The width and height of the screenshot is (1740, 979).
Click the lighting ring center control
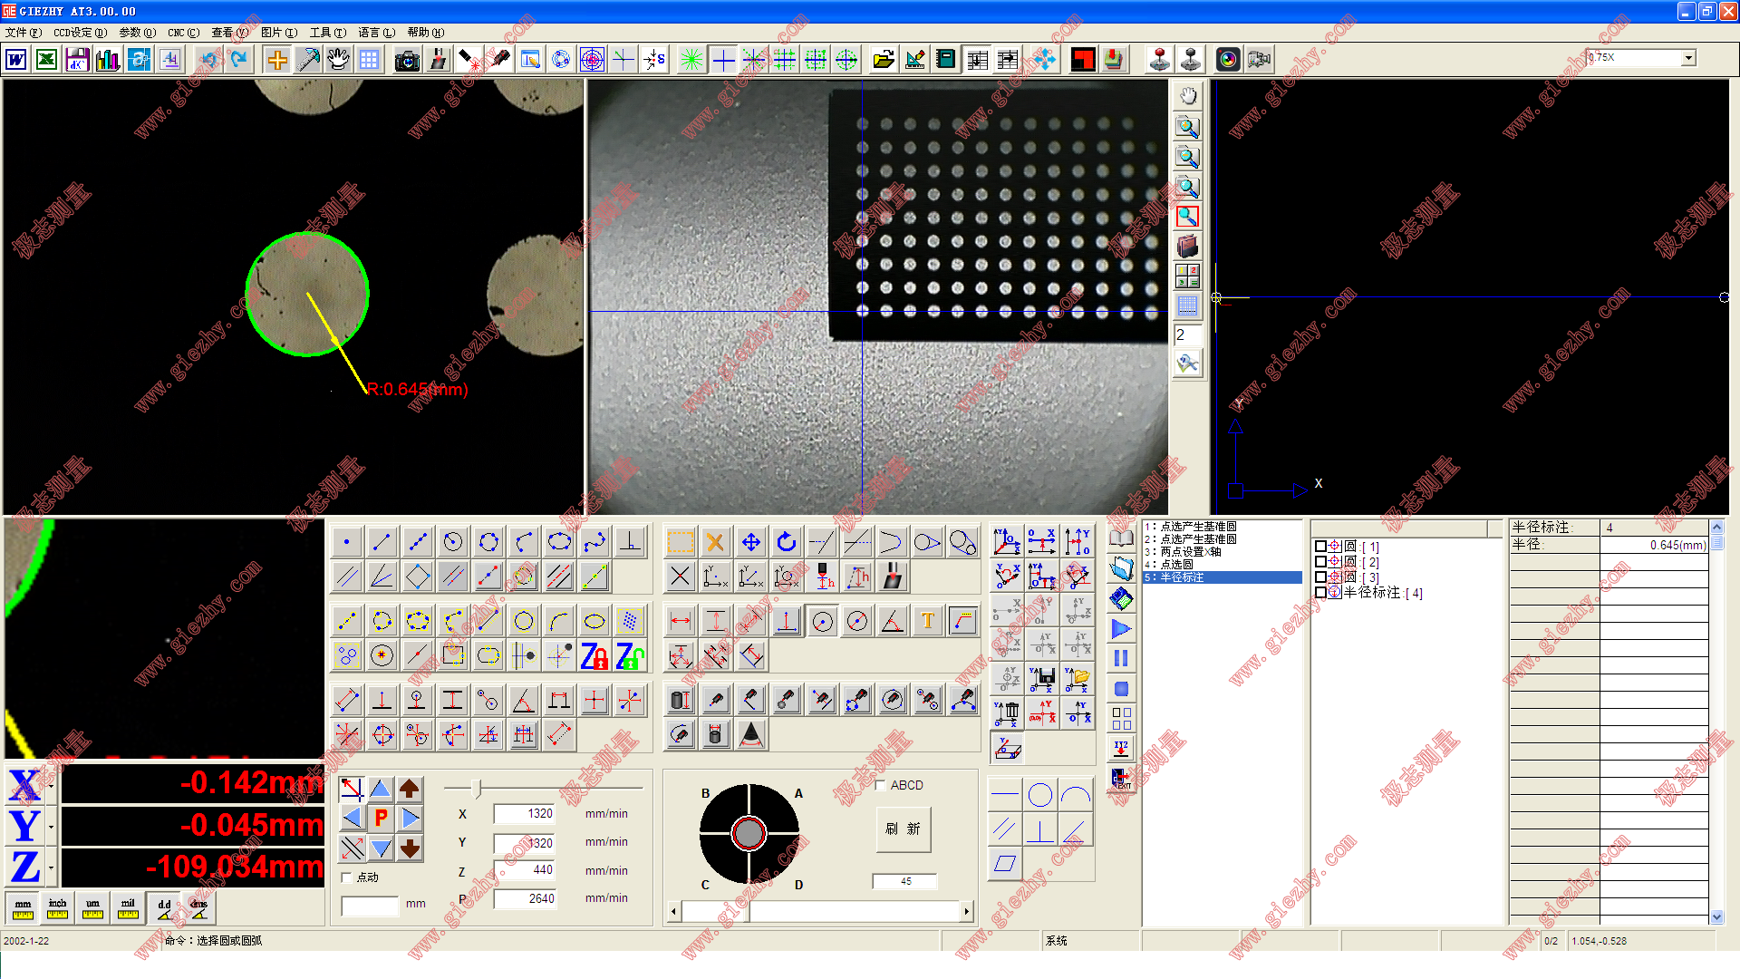749,833
